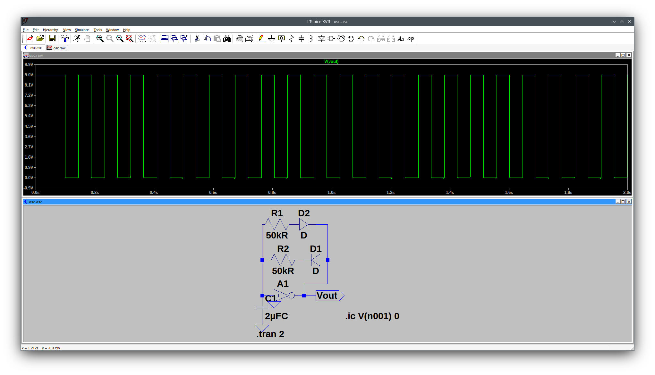
Task: Click the Zoom In magnifier icon
Action: [100, 39]
